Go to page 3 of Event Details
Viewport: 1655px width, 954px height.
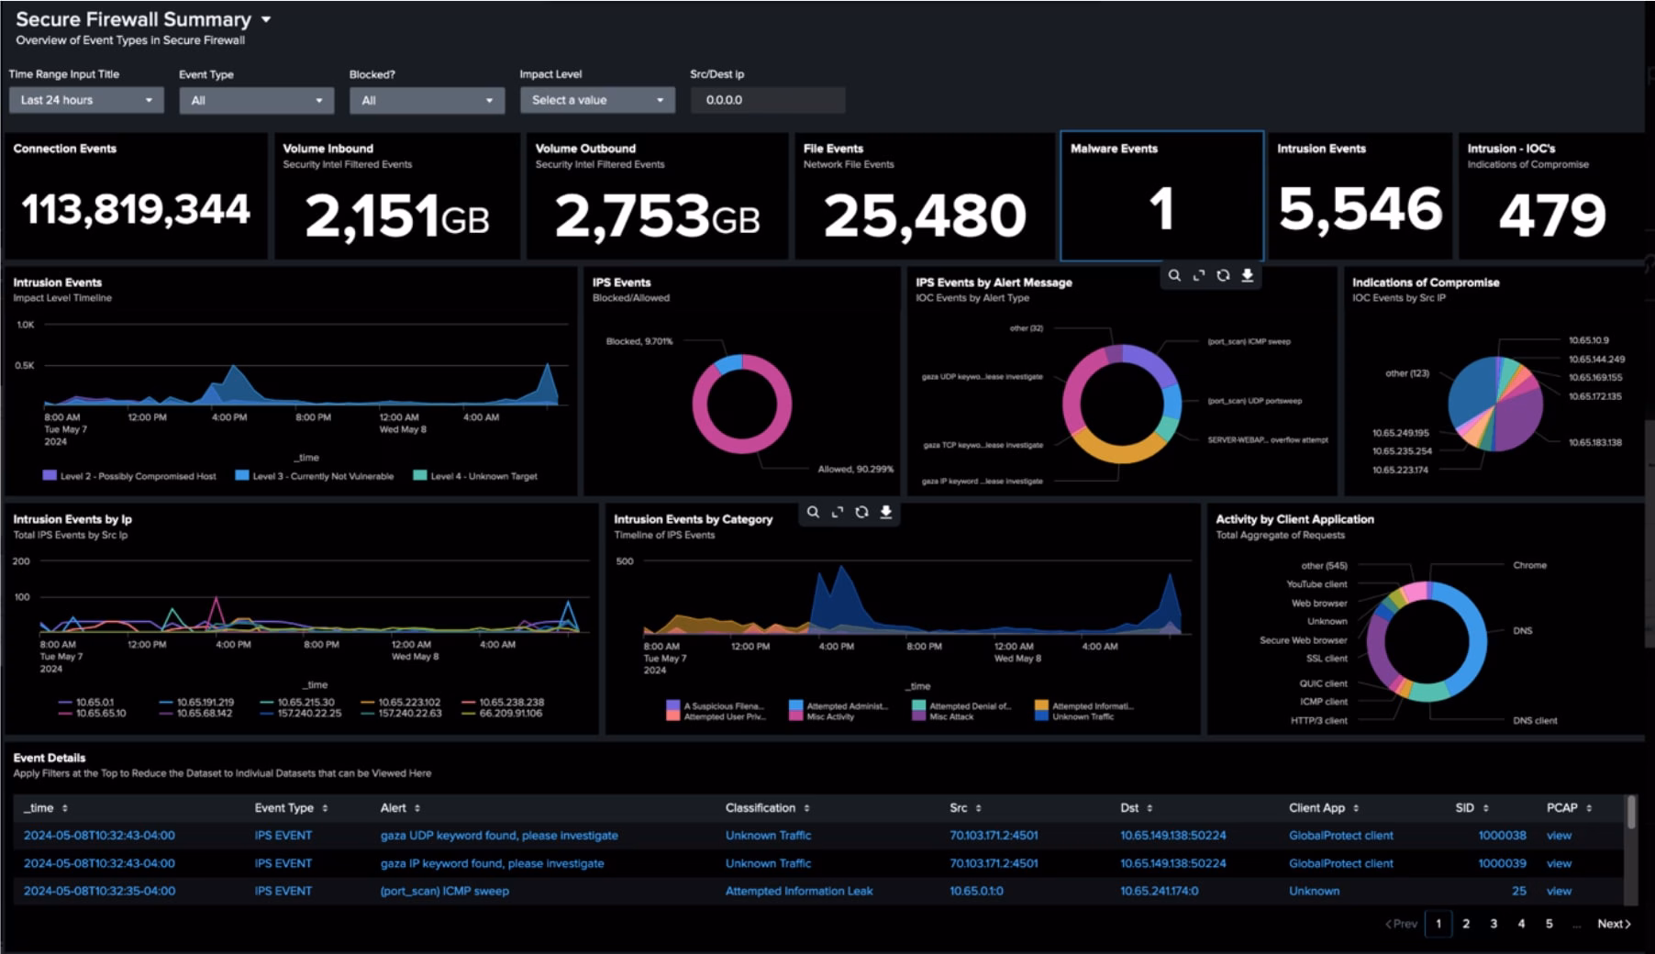tap(1494, 924)
